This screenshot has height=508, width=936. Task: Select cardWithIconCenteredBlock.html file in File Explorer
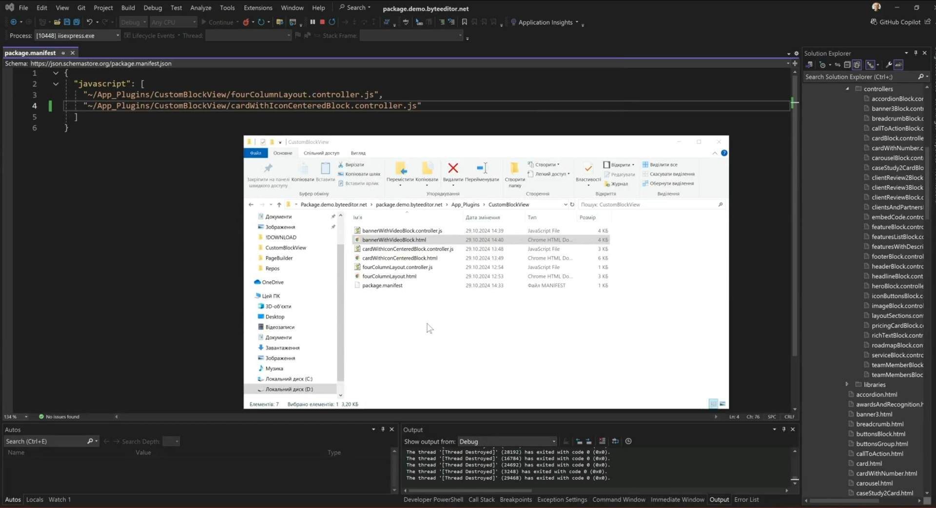tap(400, 258)
